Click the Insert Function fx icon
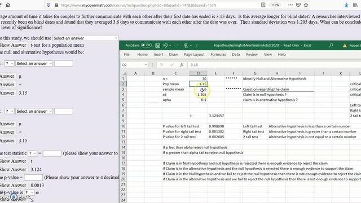The width and height of the screenshot is (361, 203). tap(182, 65)
